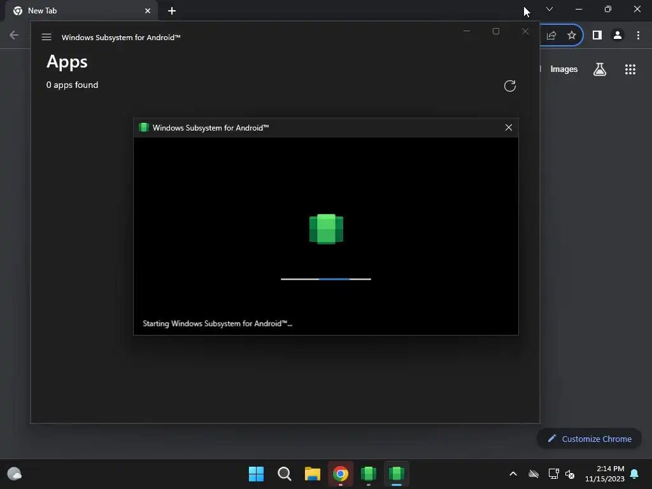652x489 pixels.
Task: Share this page from Chrome's address bar
Action: (x=551, y=36)
